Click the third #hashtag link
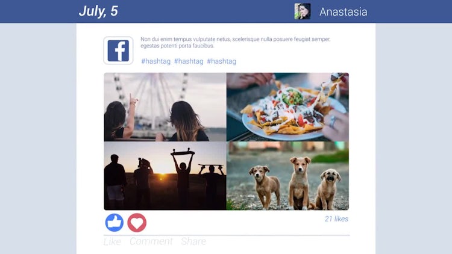This screenshot has height=254, width=452. point(221,61)
